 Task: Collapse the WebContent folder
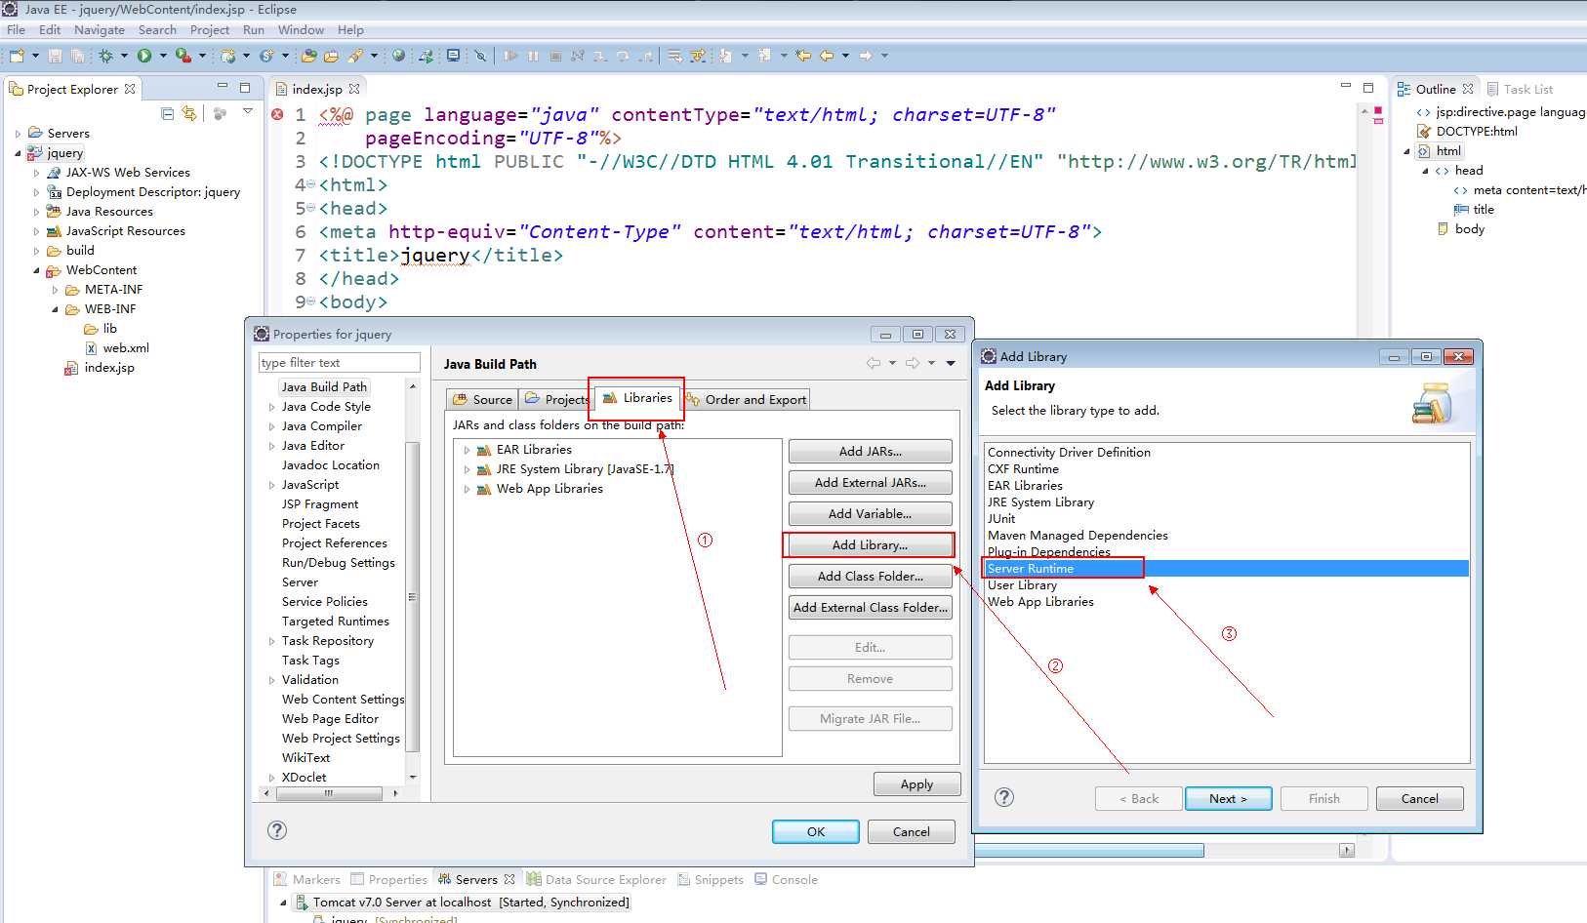point(37,270)
